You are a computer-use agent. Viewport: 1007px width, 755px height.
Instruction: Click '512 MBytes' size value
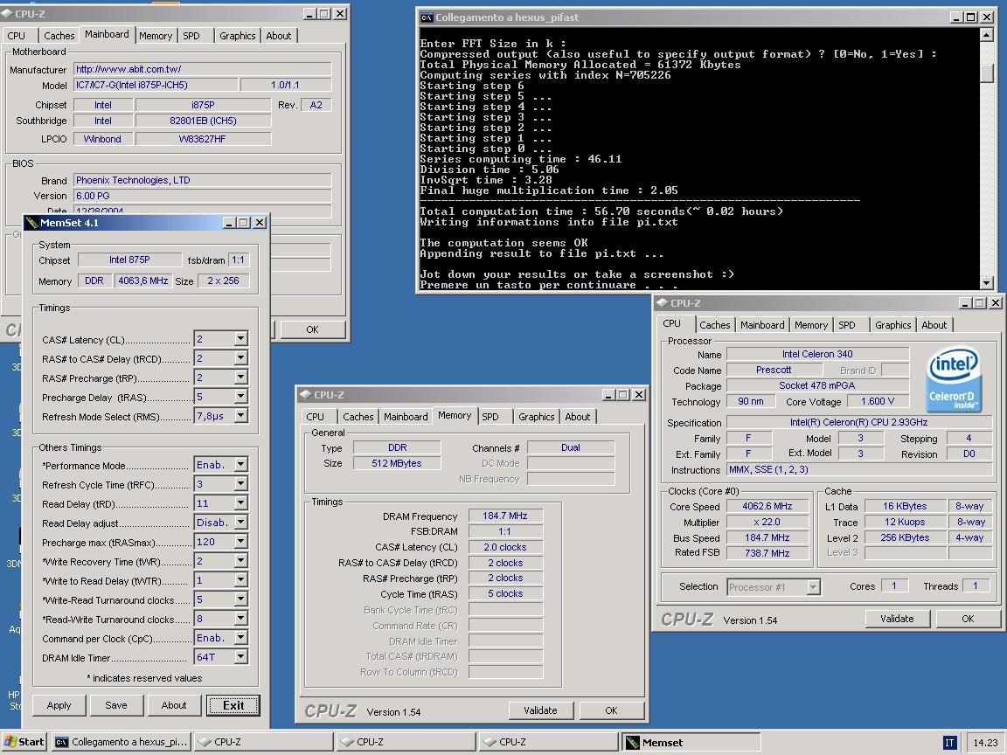397,463
